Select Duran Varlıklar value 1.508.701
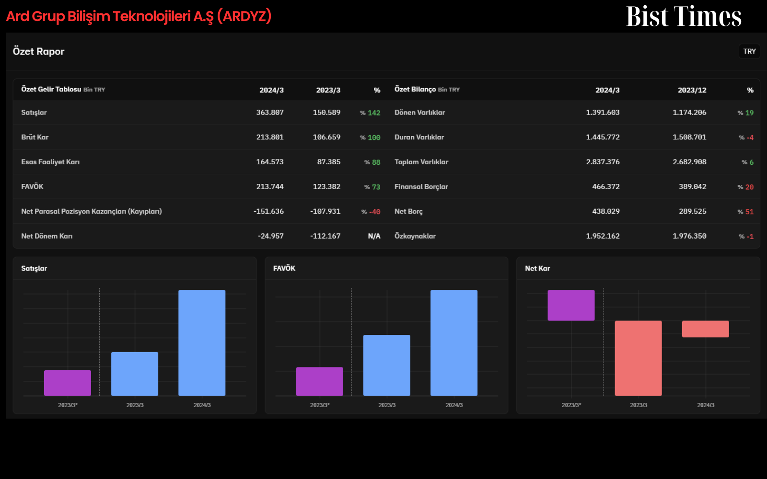Viewport: 767px width, 479px height. pyautogui.click(x=689, y=137)
